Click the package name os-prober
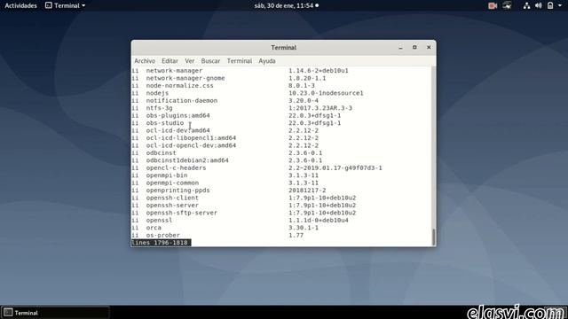 click(x=163, y=235)
